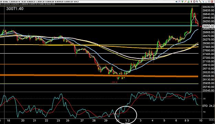The width and height of the screenshot is (215, 124).
Task: Click the 27690.00 price axis label
Action: coord(208,50)
